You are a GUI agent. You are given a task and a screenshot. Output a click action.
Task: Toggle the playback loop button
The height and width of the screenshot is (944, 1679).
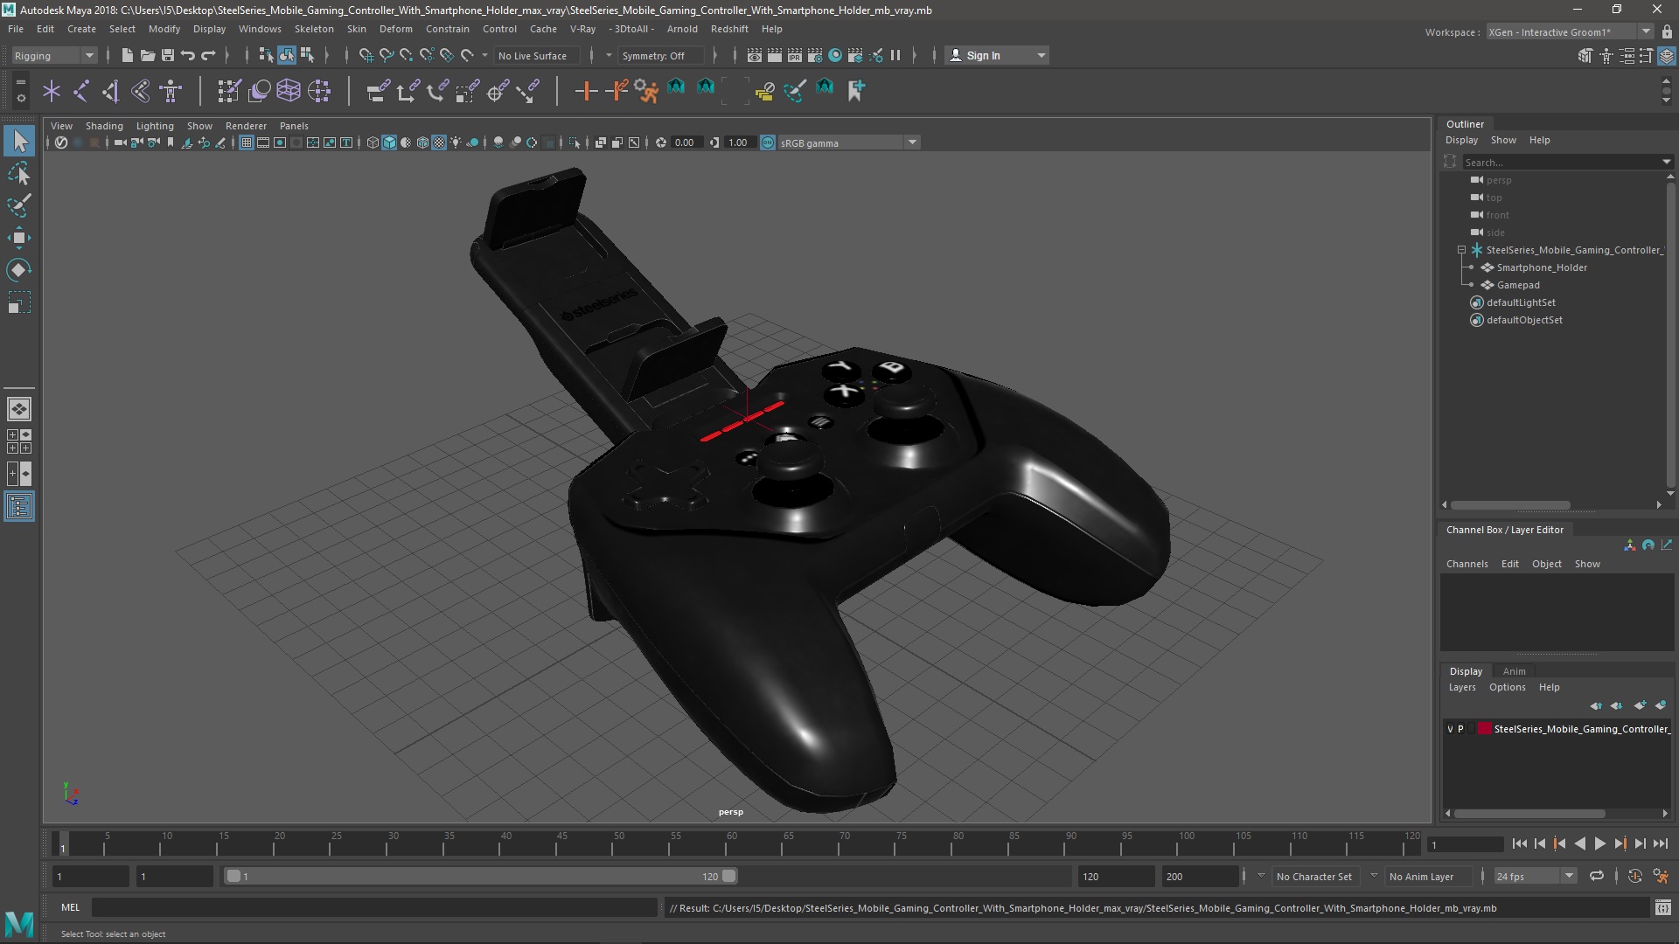coord(1597,876)
